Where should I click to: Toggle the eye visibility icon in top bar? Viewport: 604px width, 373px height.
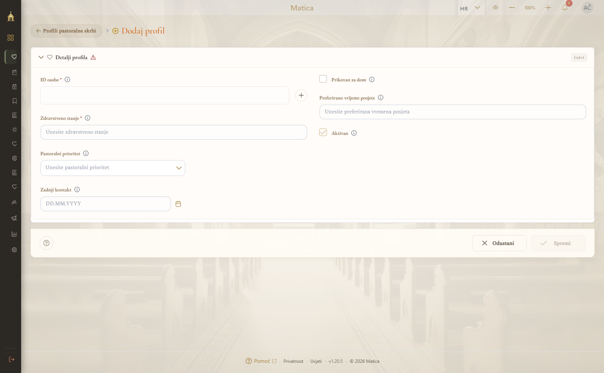click(x=496, y=8)
